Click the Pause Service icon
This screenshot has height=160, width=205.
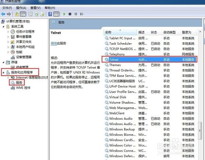point(76,14)
